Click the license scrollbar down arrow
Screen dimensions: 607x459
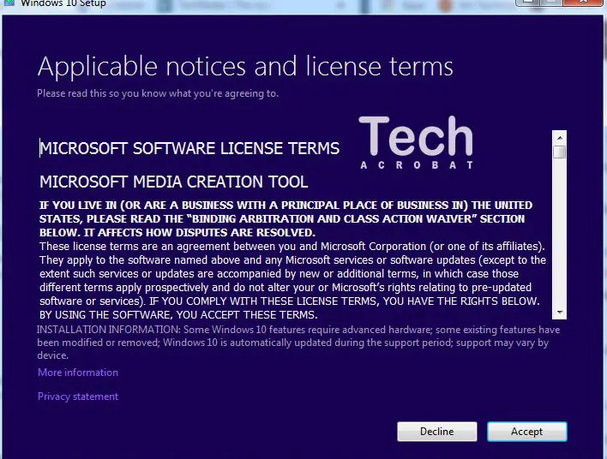[559, 312]
